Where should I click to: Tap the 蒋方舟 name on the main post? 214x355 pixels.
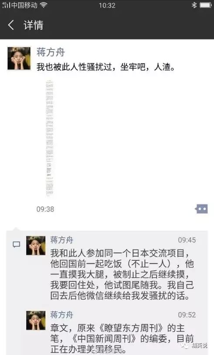51,52
